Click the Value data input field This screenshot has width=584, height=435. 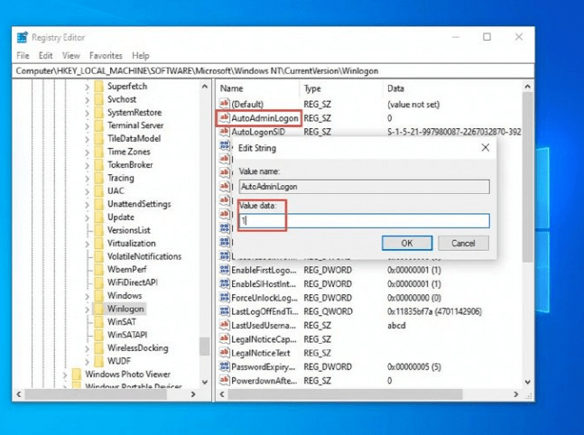tap(365, 220)
